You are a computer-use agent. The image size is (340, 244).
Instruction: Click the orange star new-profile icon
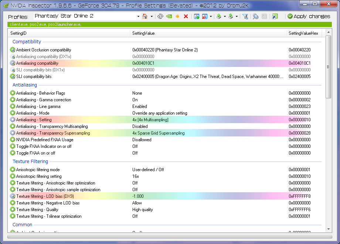pyautogui.click(x=177, y=16)
